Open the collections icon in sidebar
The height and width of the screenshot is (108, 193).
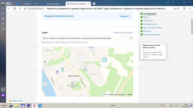pos(3,14)
